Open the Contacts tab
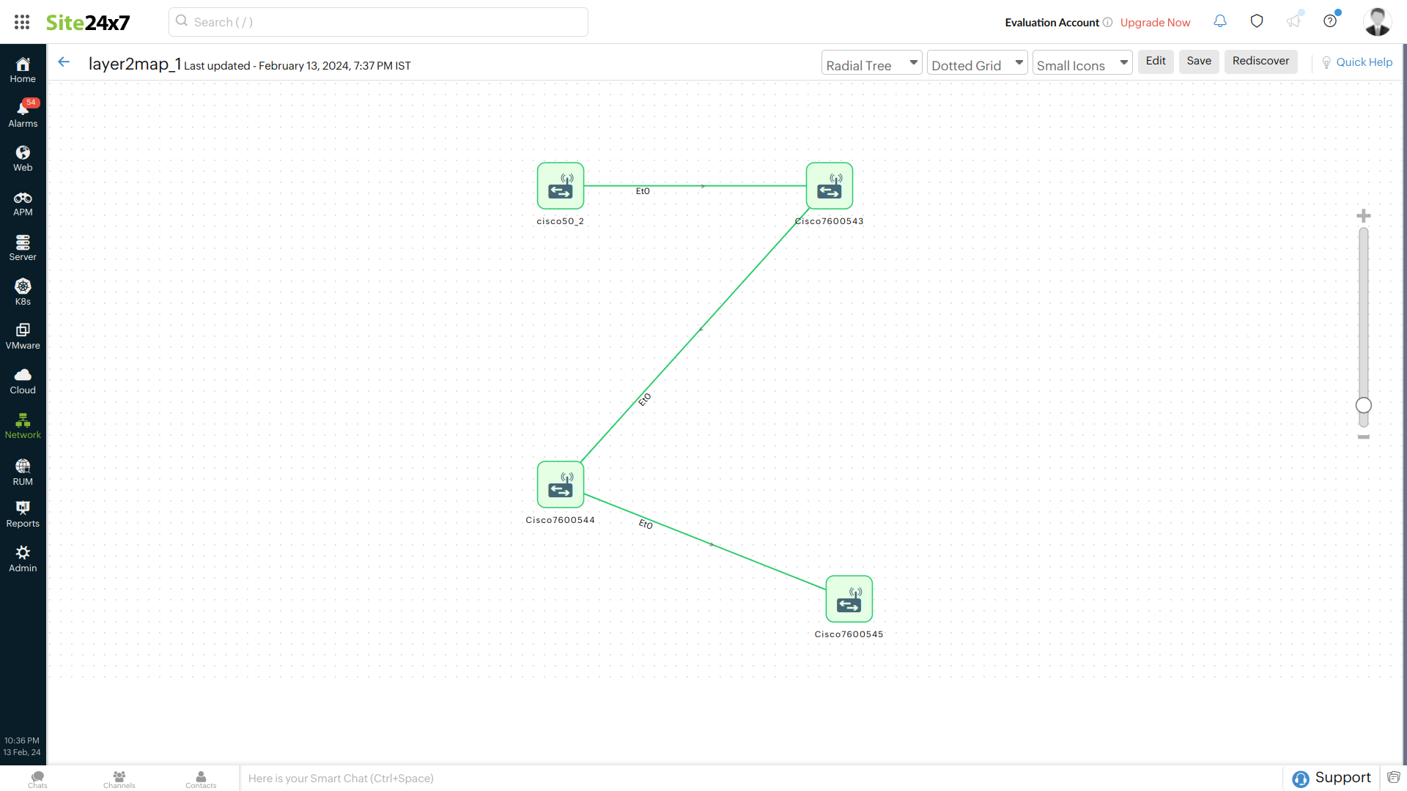 [201, 779]
